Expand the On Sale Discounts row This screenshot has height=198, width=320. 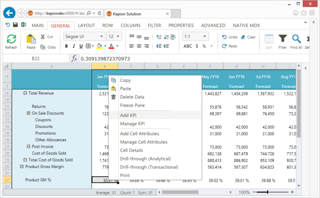tap(28, 113)
